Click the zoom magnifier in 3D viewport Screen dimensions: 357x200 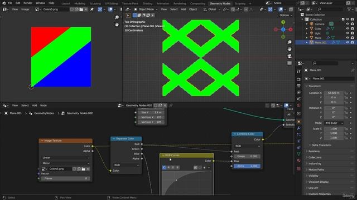pyautogui.click(x=290, y=42)
